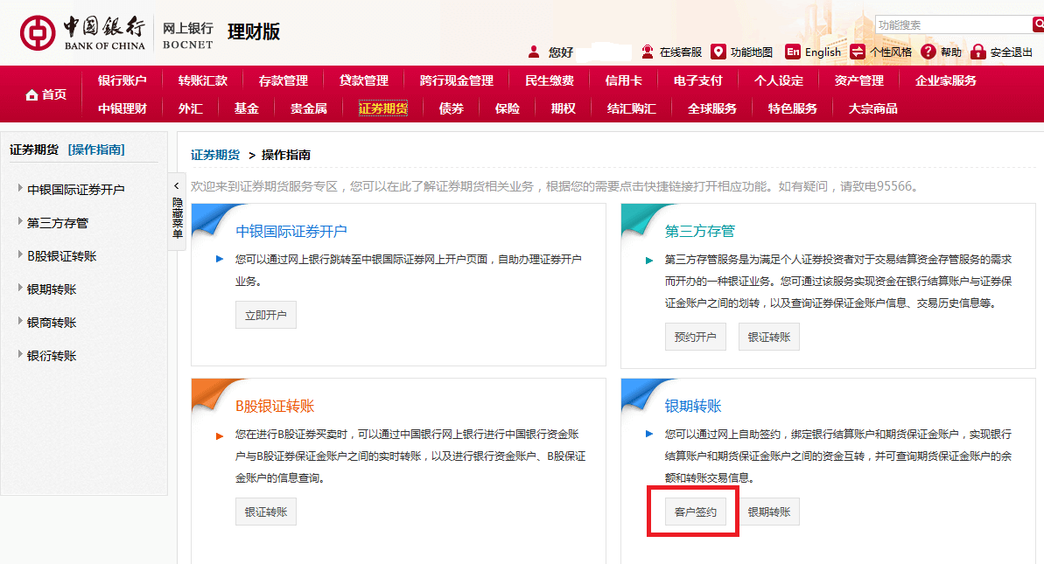Click the user profile icon beside 您好
Viewport: 1044px width, 564px height.
533,52
